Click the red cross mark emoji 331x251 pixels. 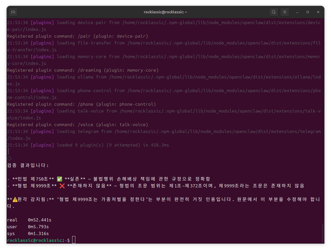[62, 186]
